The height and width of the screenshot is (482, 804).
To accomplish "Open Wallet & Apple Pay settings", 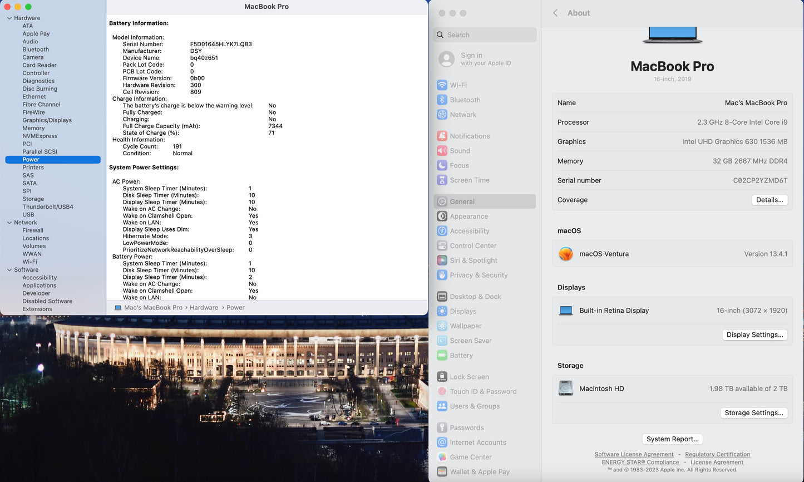I will (x=478, y=471).
